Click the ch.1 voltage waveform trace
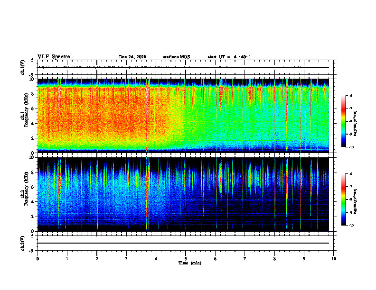Image resolution: width=376 pixels, height=290 pixels. coord(183,67)
